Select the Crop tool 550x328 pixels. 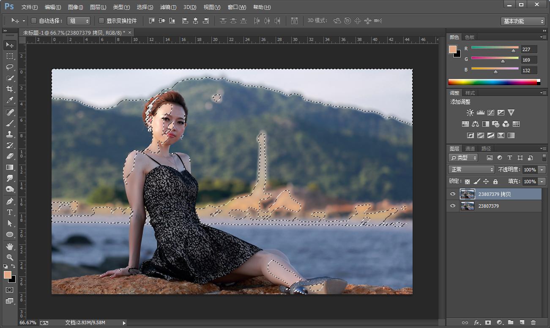pyautogui.click(x=9, y=89)
